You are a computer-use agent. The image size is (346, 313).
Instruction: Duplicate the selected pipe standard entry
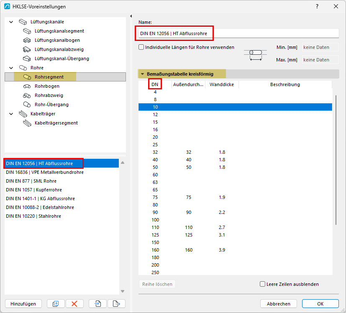pos(56,304)
